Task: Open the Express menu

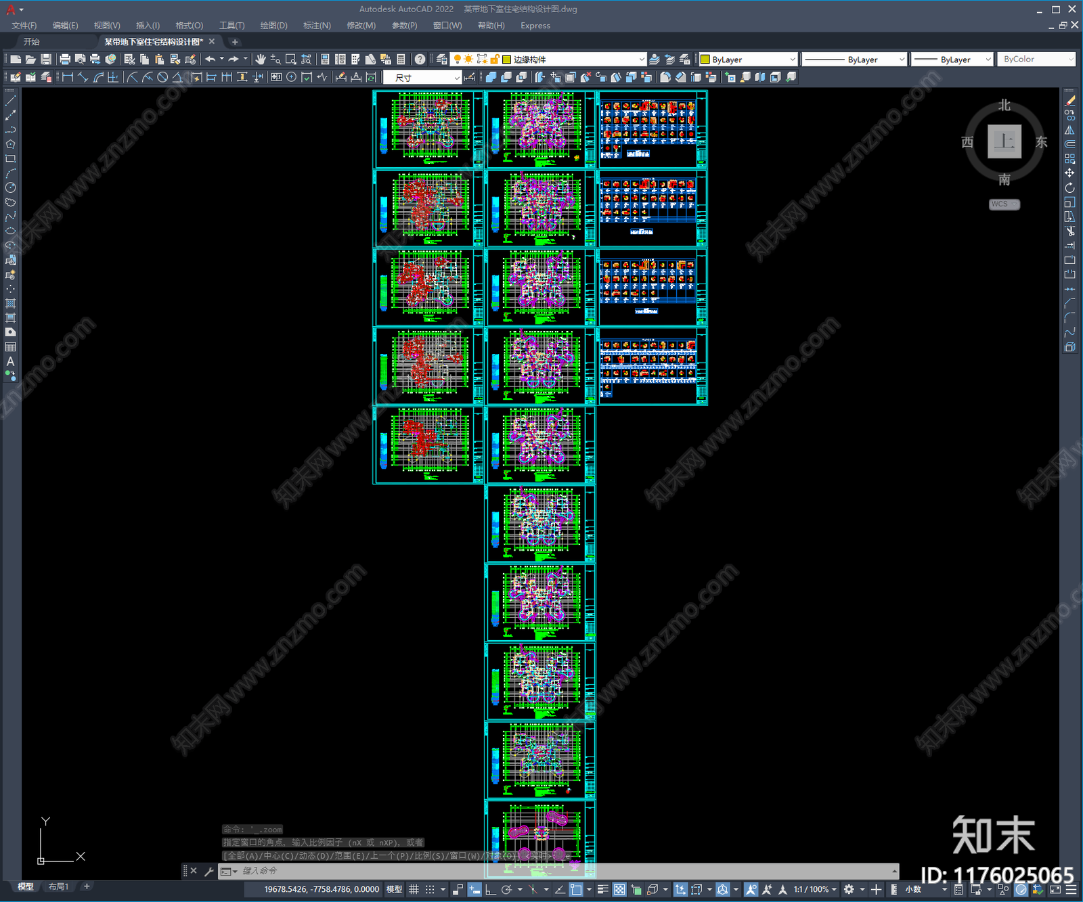Action: pos(535,26)
